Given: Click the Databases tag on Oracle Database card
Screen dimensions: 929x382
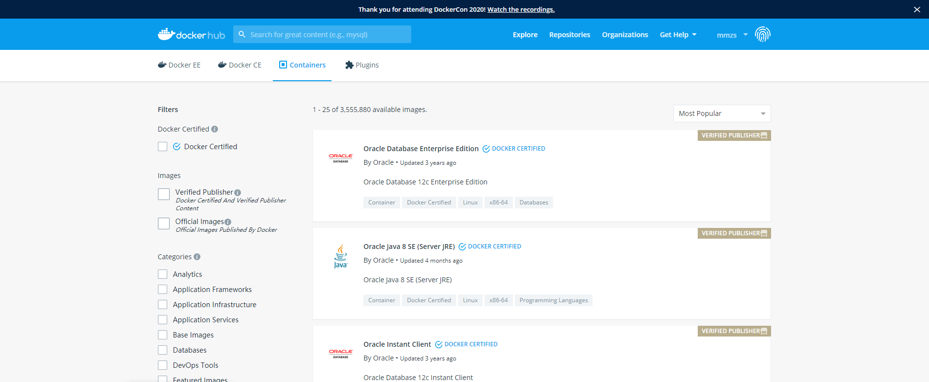Looking at the screenshot, I should click(x=533, y=202).
